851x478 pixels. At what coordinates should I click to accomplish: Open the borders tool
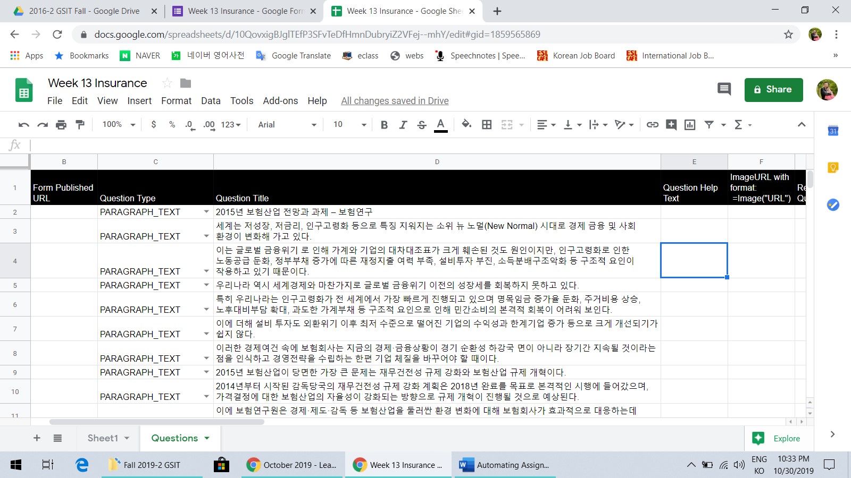(x=487, y=125)
